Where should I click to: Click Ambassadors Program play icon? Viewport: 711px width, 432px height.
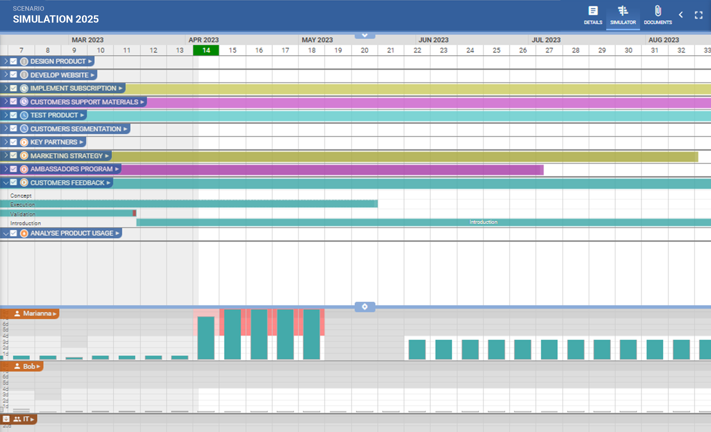24,169
